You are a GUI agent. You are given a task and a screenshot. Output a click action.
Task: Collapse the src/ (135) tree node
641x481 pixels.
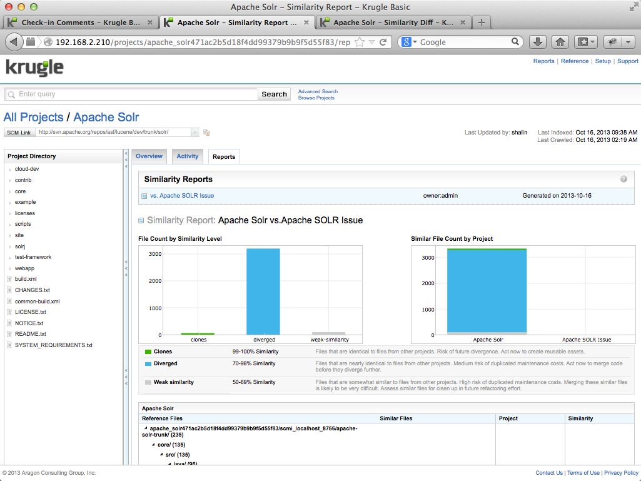161,454
